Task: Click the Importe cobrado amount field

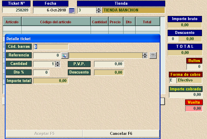Action: pyautogui.click(x=186, y=95)
